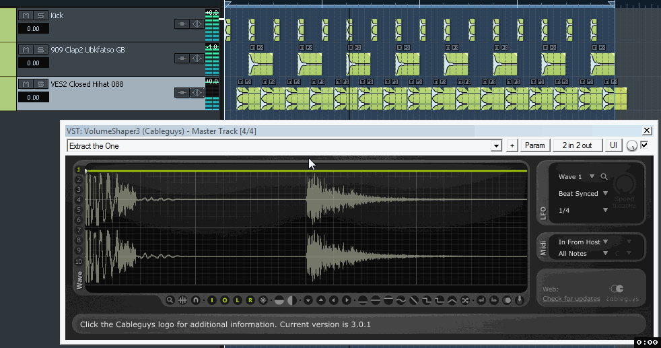Mute the 909 Clap2 Ubkfatso GB track
Screen dimensions: 661x348
pyautogui.click(x=26, y=50)
